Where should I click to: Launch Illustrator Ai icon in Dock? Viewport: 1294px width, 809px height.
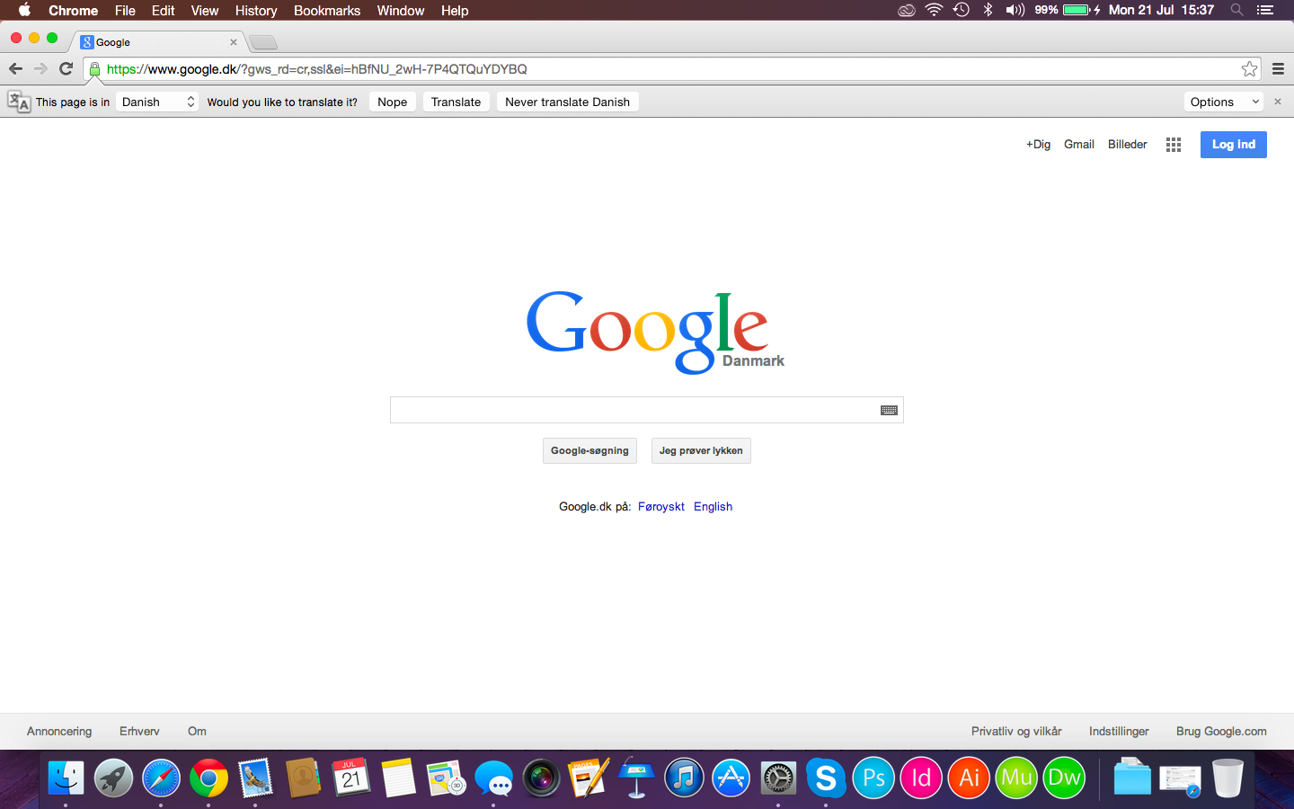pyautogui.click(x=969, y=778)
